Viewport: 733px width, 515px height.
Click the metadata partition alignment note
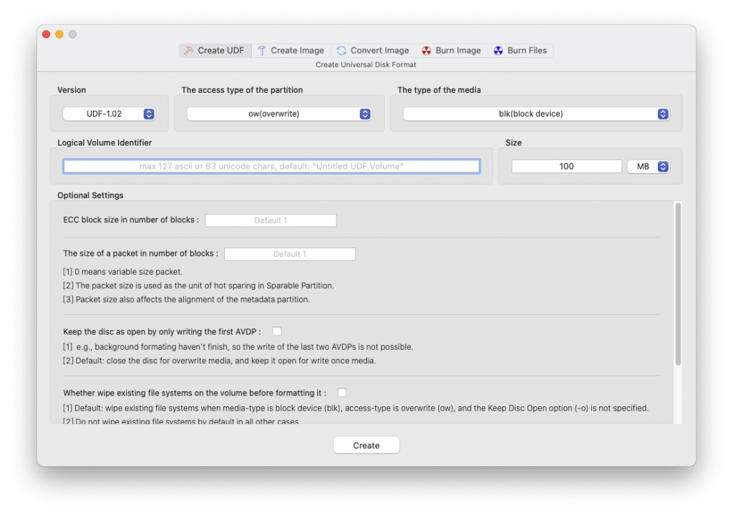click(187, 300)
